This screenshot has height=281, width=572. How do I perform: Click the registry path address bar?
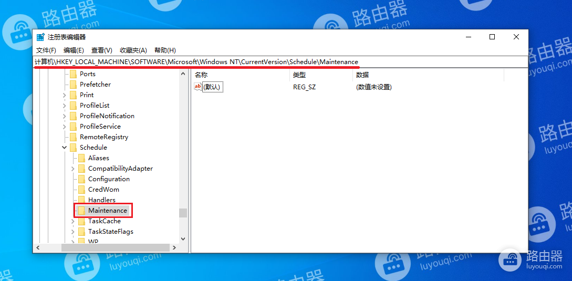click(x=280, y=61)
